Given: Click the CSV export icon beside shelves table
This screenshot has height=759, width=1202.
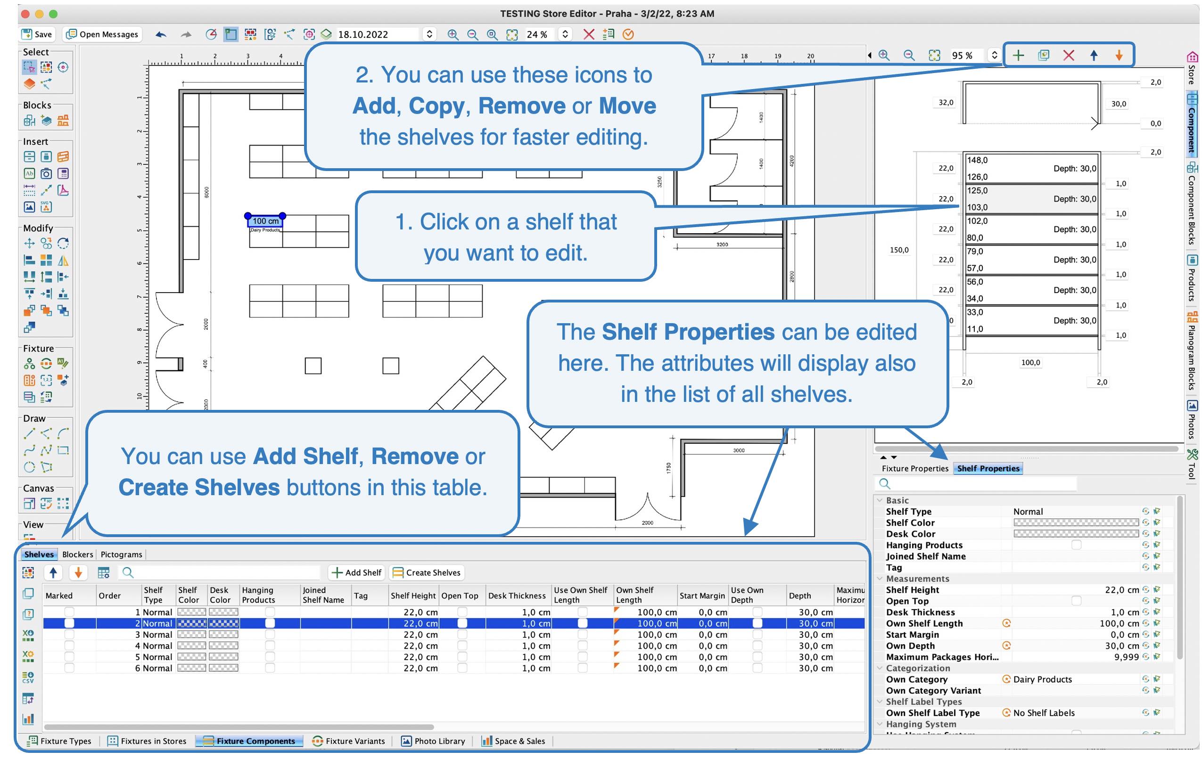Looking at the screenshot, I should click(28, 677).
